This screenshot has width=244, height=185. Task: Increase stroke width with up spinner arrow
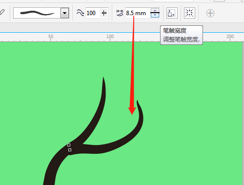(x=155, y=11)
